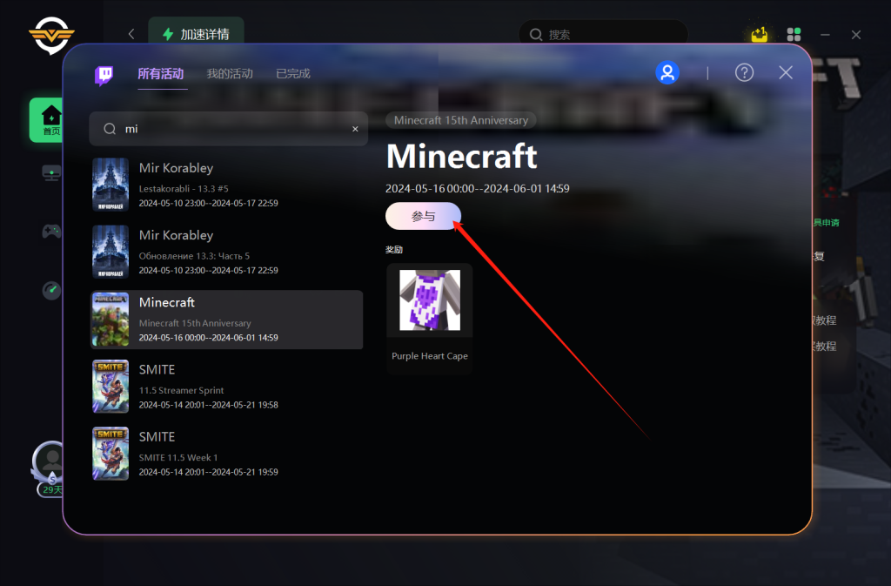Screen dimensions: 891x586
Task: Close the Twitch activities dialog
Action: [x=786, y=73]
